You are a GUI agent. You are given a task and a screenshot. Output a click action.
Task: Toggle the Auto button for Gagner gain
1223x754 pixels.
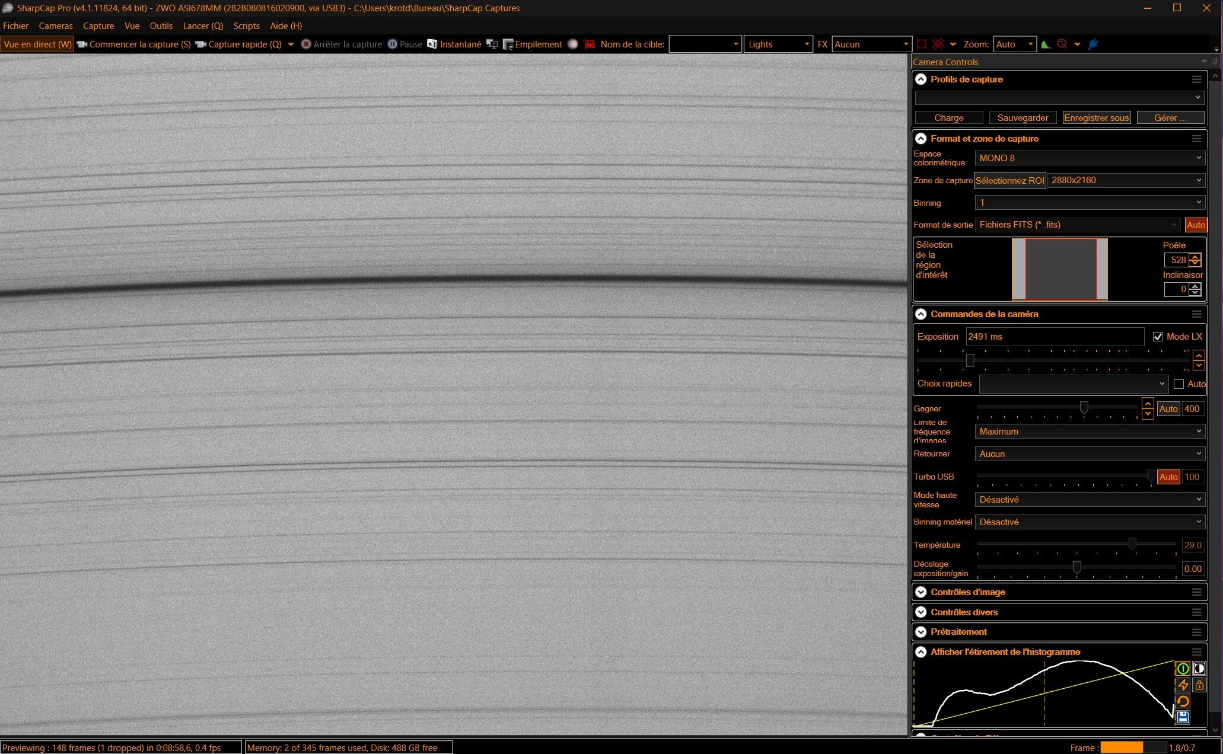[1168, 409]
